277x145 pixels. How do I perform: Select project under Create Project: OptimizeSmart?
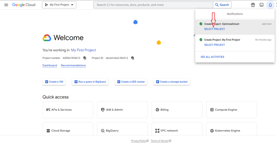point(214,29)
